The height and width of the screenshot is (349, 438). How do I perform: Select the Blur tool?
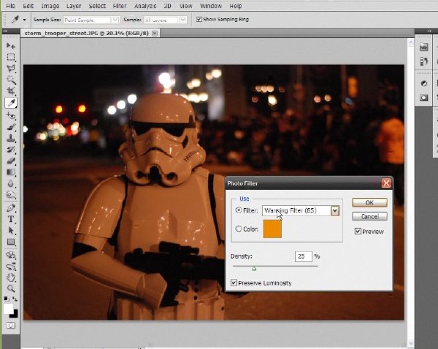(x=11, y=183)
